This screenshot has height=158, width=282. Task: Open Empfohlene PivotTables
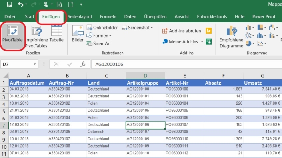tap(36, 37)
